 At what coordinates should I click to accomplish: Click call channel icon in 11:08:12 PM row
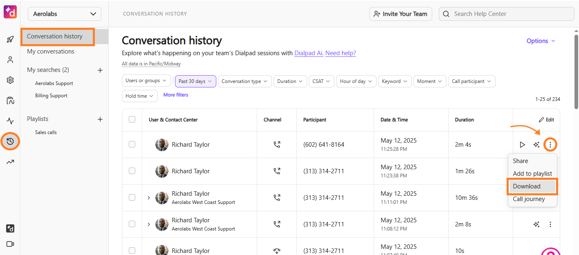(277, 224)
